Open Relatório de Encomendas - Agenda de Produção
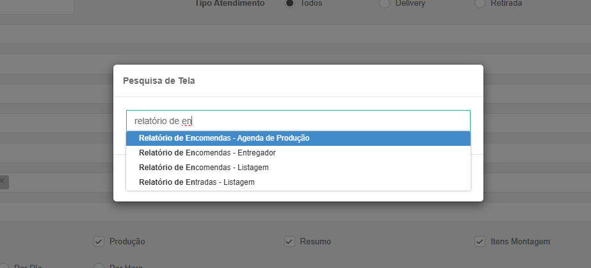 coord(298,138)
